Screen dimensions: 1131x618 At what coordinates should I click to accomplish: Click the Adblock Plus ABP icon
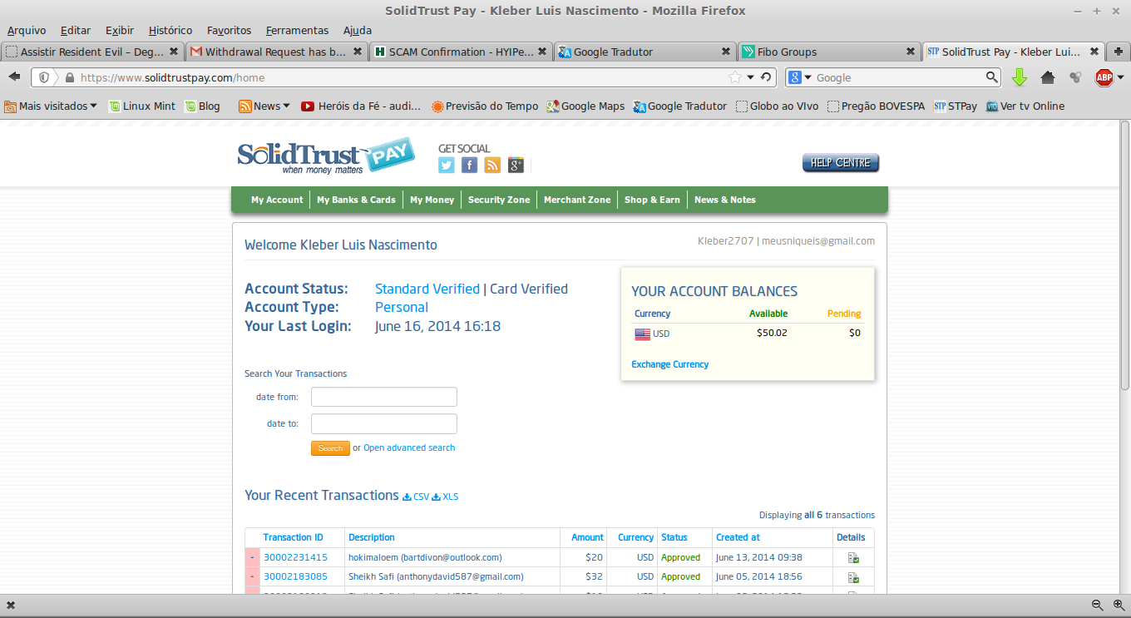1104,77
